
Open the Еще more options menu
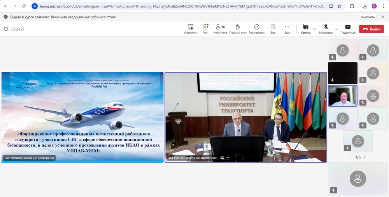pos(287,29)
